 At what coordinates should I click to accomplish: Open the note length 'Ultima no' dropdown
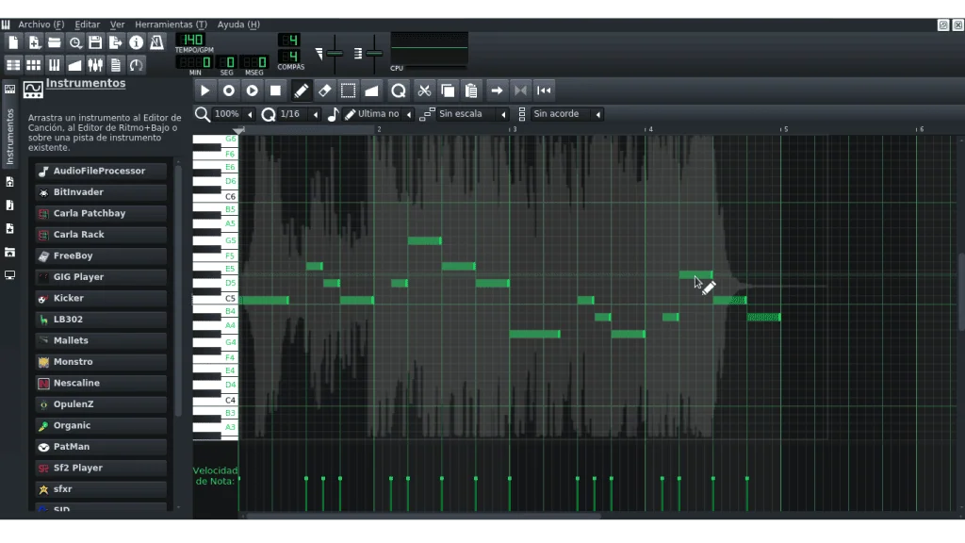(x=379, y=114)
